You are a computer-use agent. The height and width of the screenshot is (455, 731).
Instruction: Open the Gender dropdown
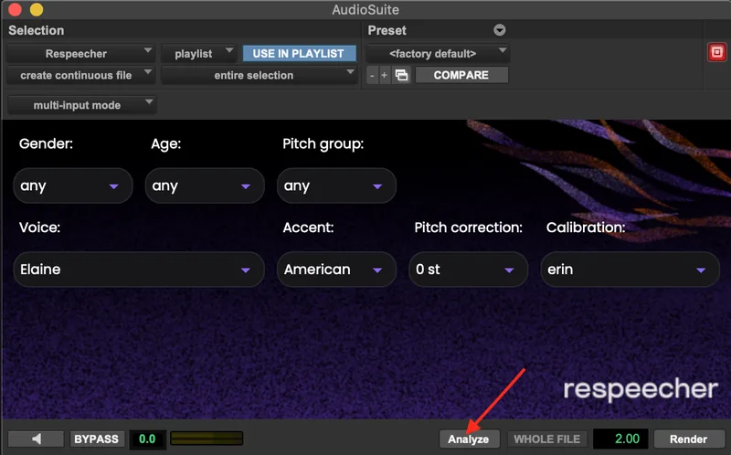[73, 185]
